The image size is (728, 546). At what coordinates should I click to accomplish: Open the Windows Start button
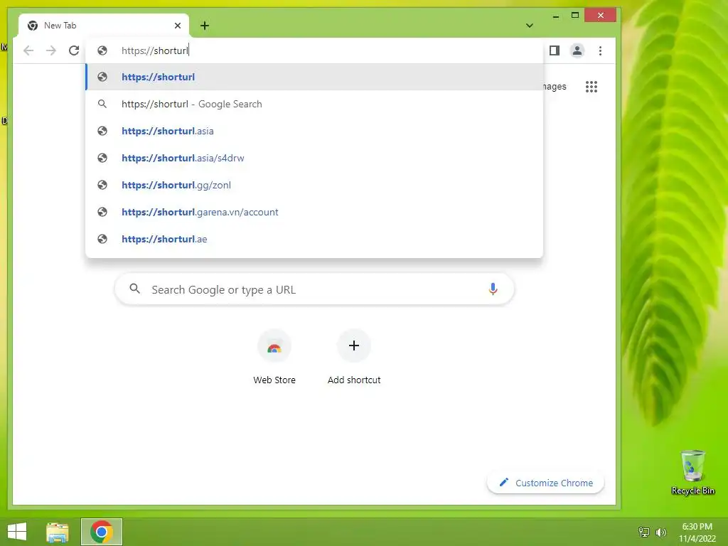coord(17,532)
